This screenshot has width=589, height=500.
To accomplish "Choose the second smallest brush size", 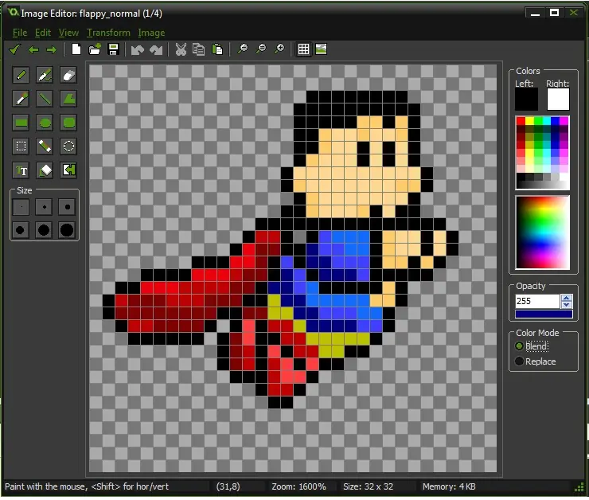I will [x=44, y=207].
